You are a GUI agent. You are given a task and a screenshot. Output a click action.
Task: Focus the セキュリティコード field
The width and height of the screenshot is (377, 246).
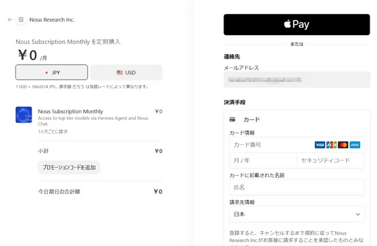pos(331,160)
